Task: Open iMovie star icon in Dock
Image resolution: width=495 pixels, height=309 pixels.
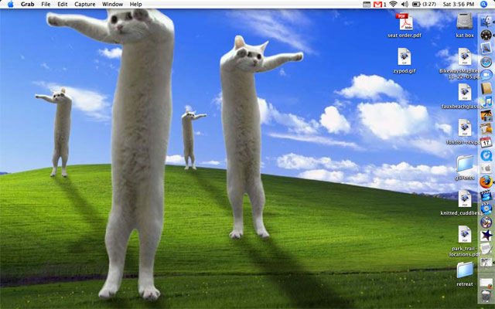Action: click(486, 235)
